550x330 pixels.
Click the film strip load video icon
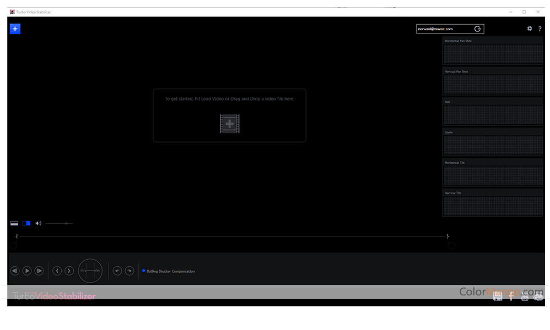coord(229,124)
